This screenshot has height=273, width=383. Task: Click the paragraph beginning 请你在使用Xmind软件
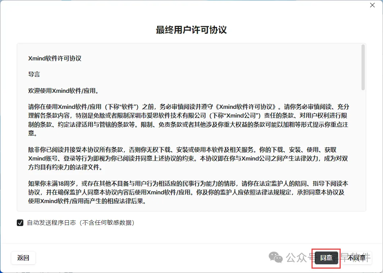click(x=189, y=120)
